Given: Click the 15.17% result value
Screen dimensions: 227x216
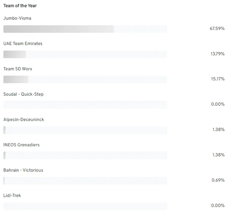Looking at the screenshot, I should [218, 79].
